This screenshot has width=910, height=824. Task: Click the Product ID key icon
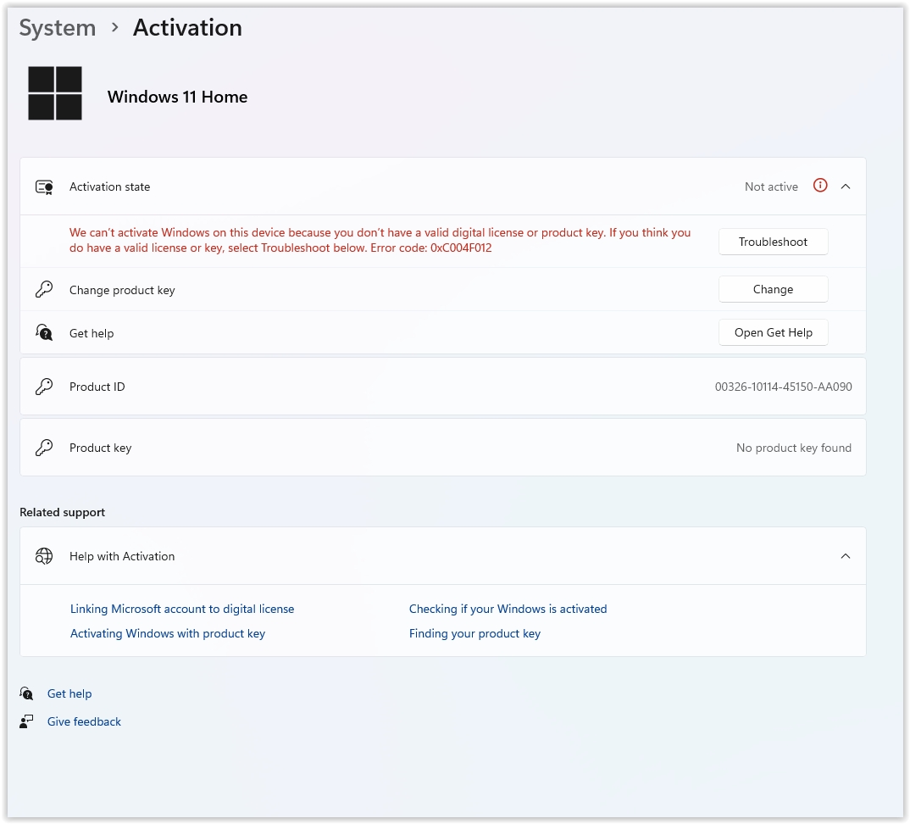[44, 387]
